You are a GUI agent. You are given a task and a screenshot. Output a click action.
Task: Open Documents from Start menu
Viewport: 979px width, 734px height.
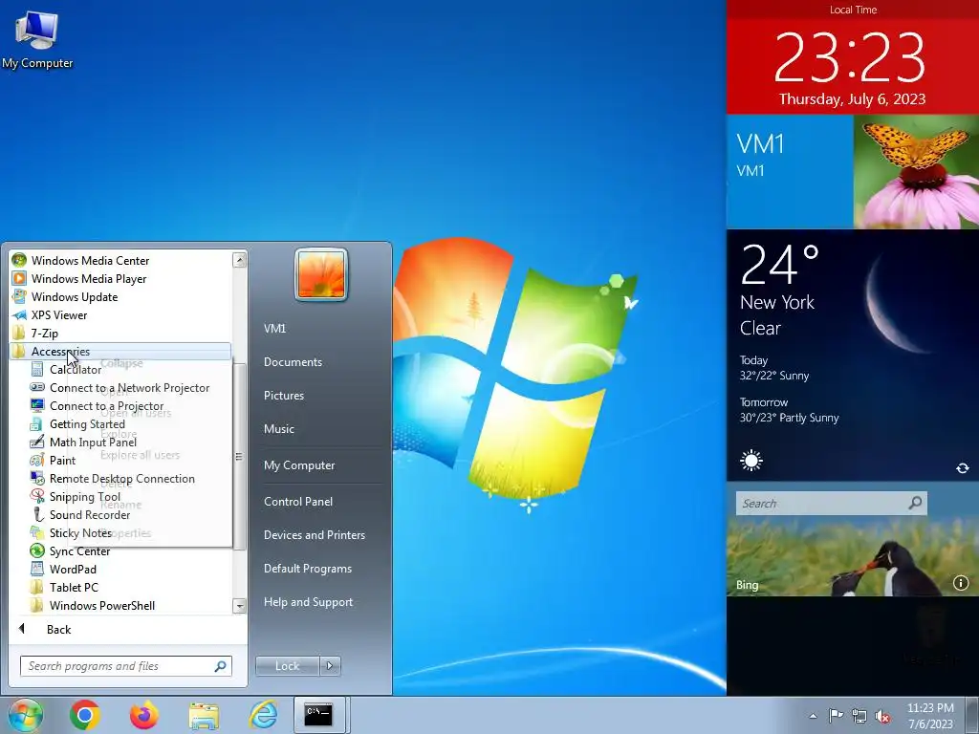coord(293,362)
